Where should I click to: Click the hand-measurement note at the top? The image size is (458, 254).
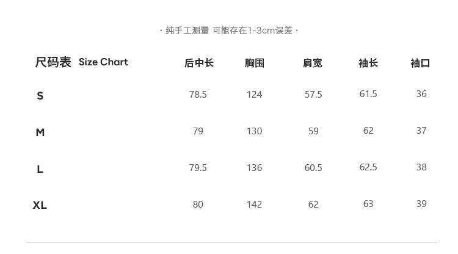pyautogui.click(x=229, y=31)
